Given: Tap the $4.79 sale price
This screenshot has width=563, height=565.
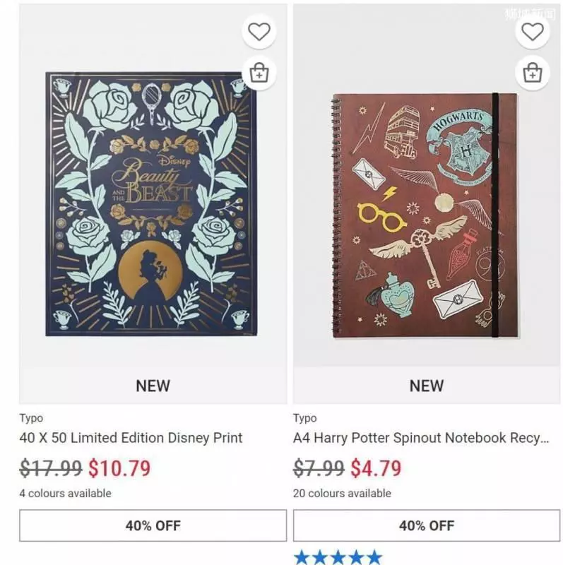Looking at the screenshot, I should pyautogui.click(x=376, y=468).
